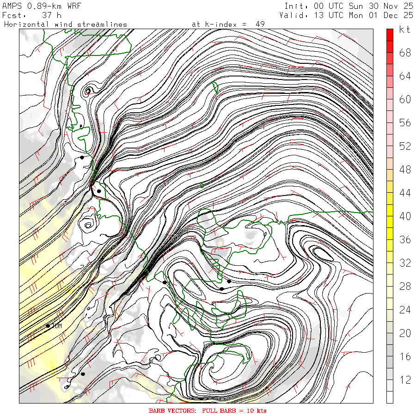Click the "56" color bar label
The height and width of the screenshot is (416, 416).
coord(405,123)
